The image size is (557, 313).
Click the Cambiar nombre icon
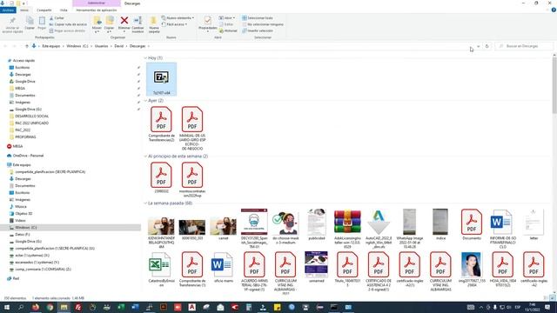(138, 21)
